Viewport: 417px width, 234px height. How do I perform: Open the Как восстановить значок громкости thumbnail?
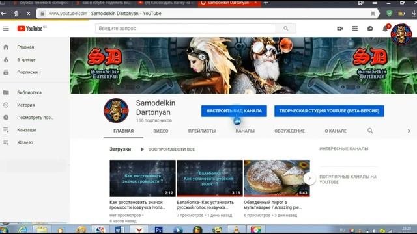(143, 178)
